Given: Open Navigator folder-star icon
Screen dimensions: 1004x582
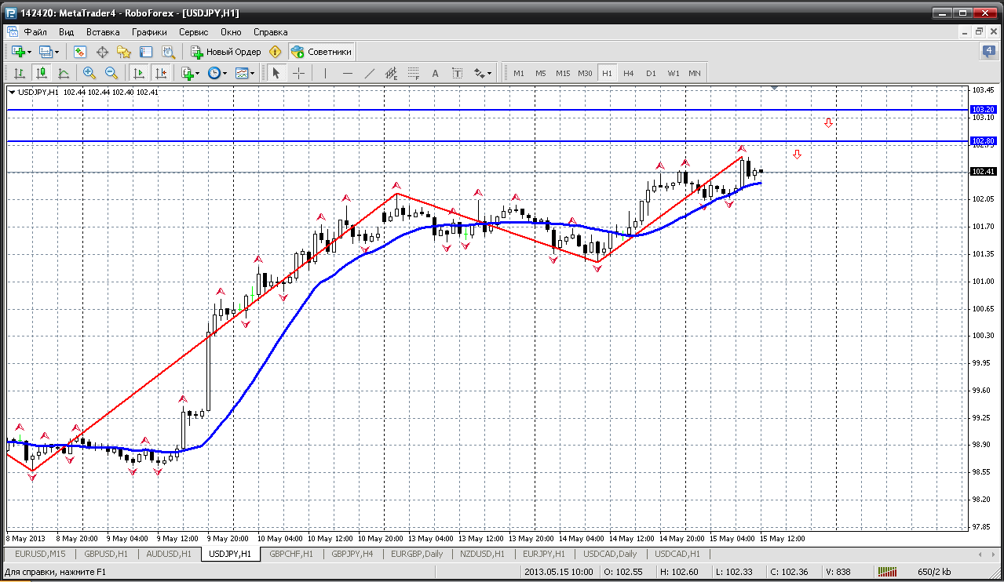Looking at the screenshot, I should click(124, 52).
